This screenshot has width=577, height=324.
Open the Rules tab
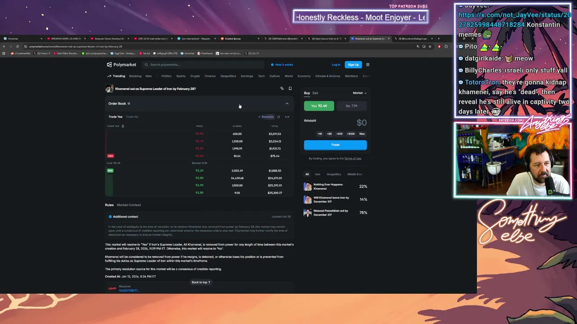point(110,205)
